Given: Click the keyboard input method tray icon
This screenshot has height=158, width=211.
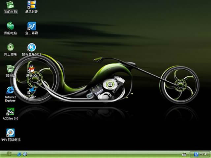Looking at the screenshot, I should point(184,154).
